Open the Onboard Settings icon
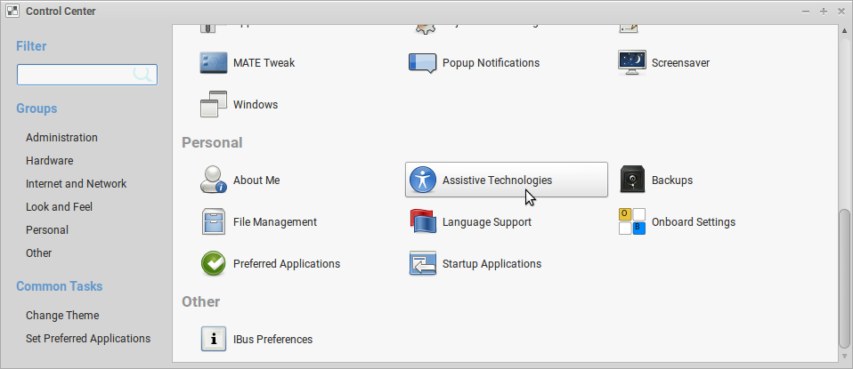Viewport: 853px width, 369px height. [631, 221]
